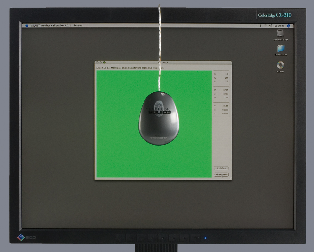Click the b* value 77.08

coord(226,97)
